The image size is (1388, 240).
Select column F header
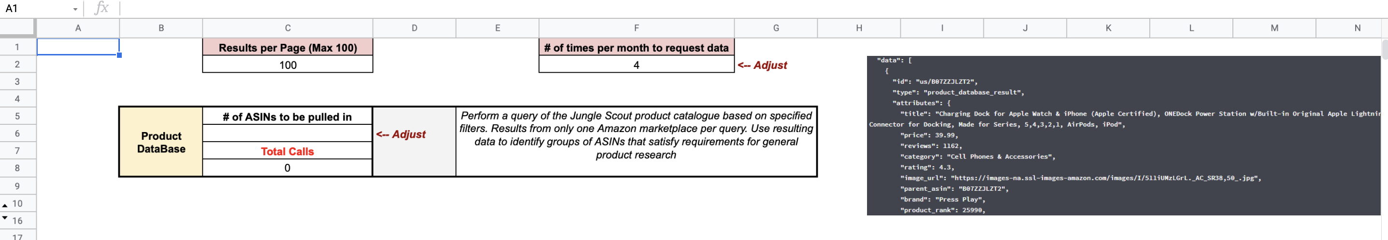[x=636, y=28]
